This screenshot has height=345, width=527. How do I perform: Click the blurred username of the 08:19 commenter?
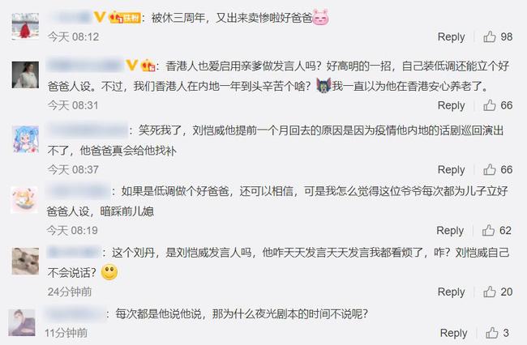pyautogui.click(x=79, y=191)
